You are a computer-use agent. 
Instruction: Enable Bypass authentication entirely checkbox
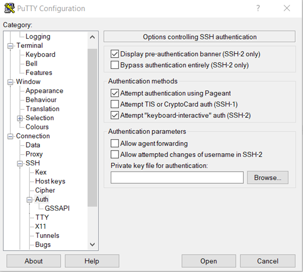click(x=115, y=65)
